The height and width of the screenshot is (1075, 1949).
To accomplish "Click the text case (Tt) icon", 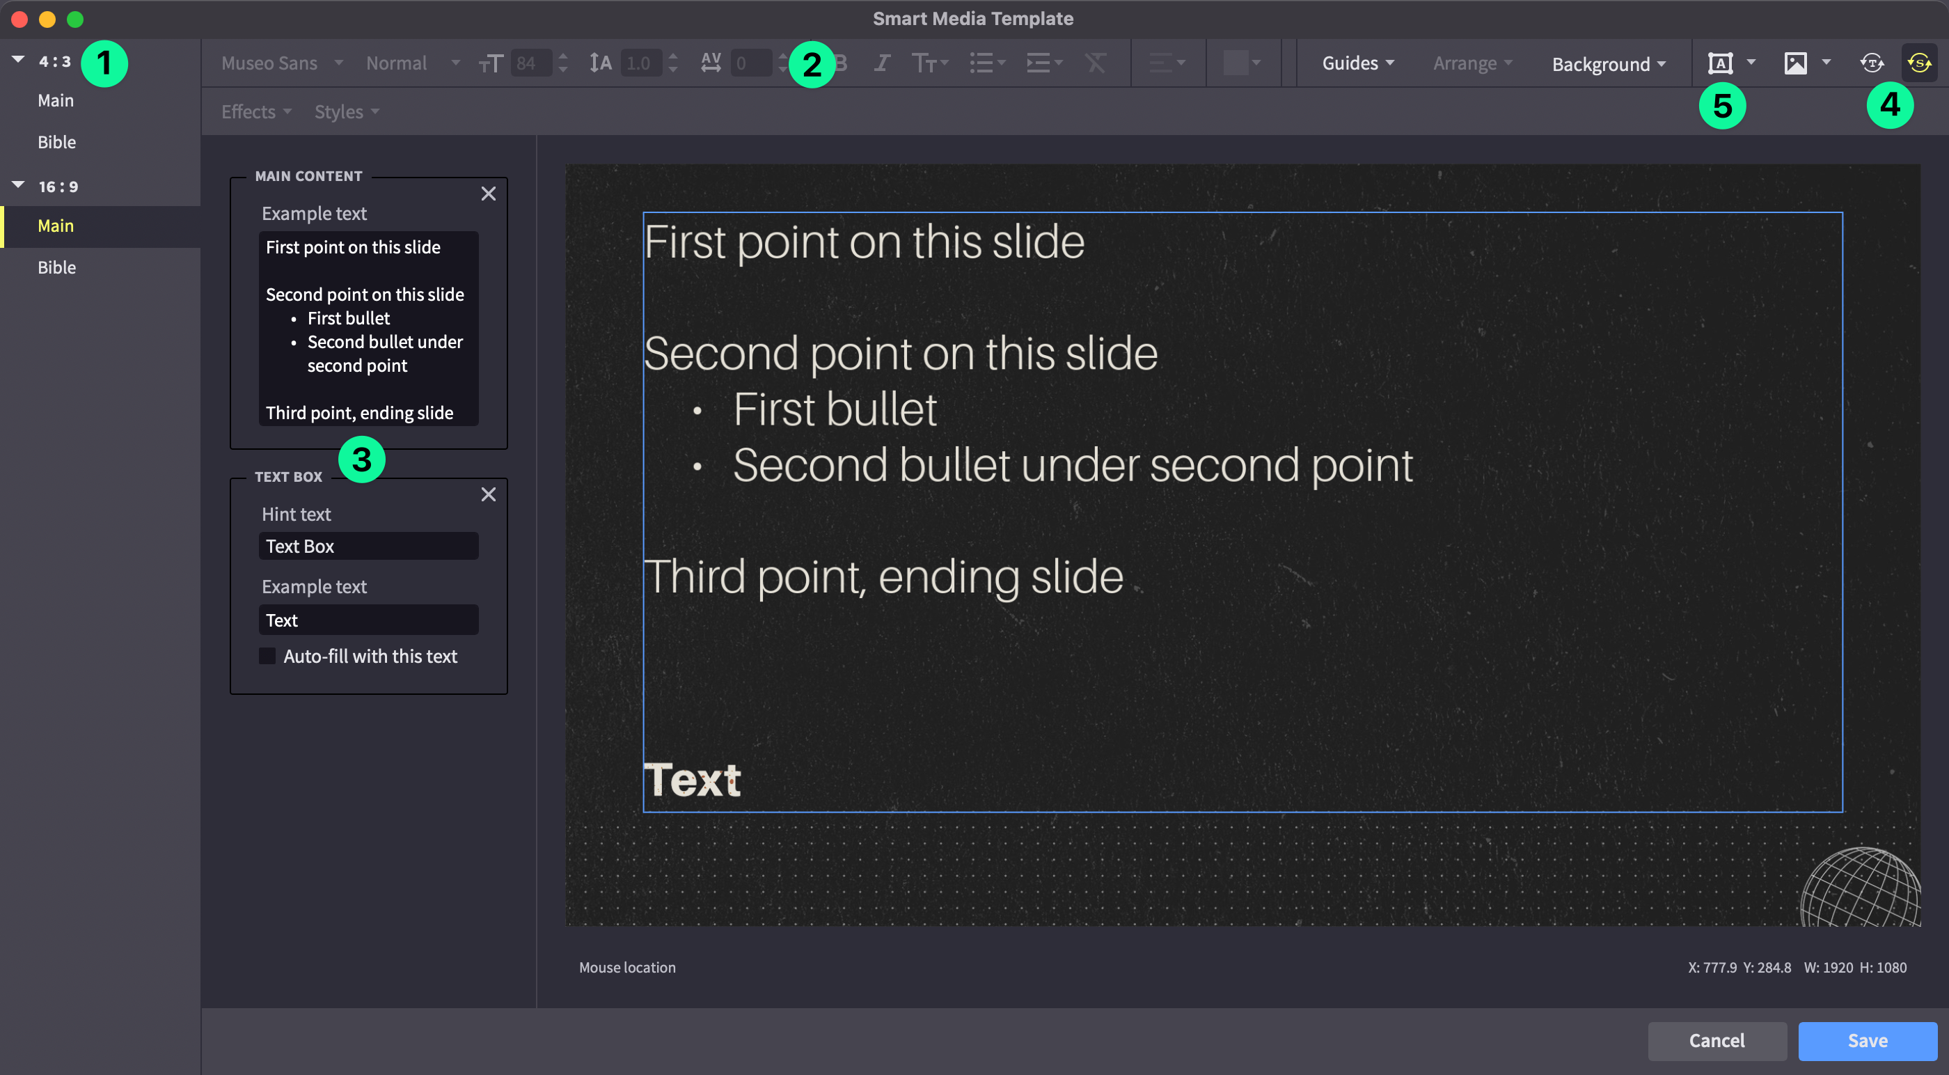I will (929, 63).
